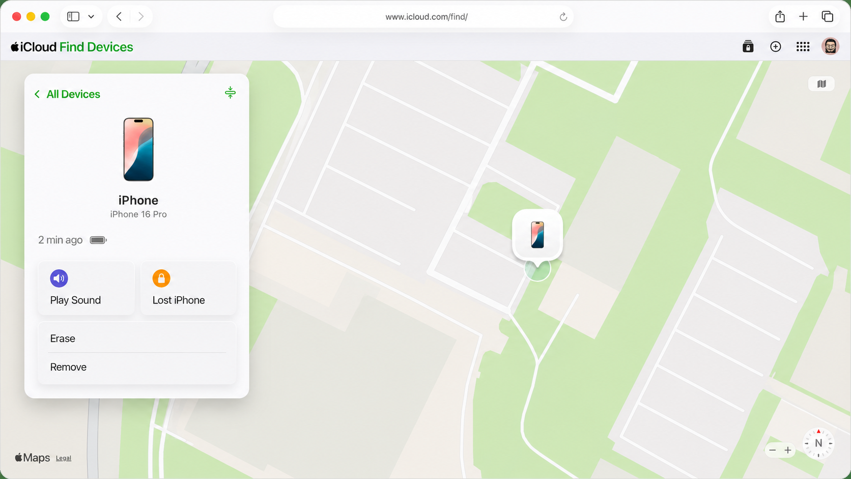Reset map orientation using the compass
851x479 pixels.
tap(818, 443)
